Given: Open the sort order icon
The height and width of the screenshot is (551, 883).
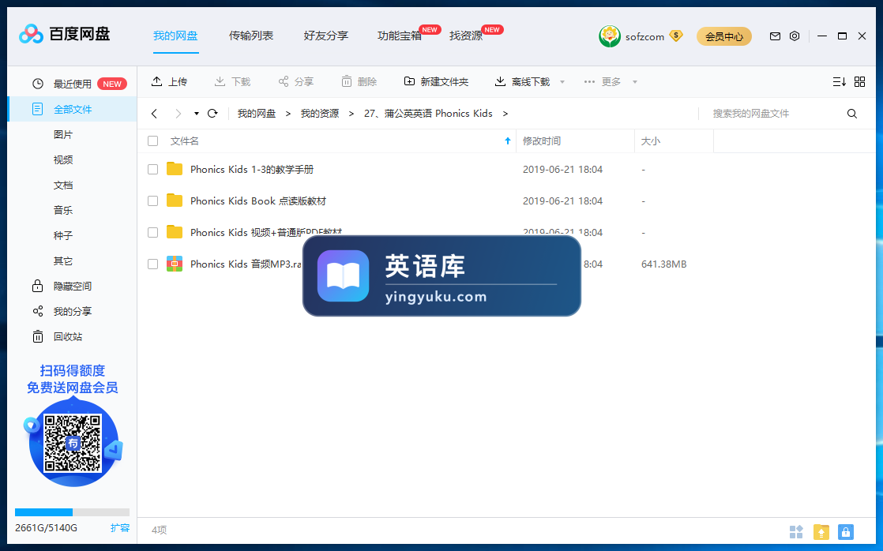Looking at the screenshot, I should click(x=839, y=82).
